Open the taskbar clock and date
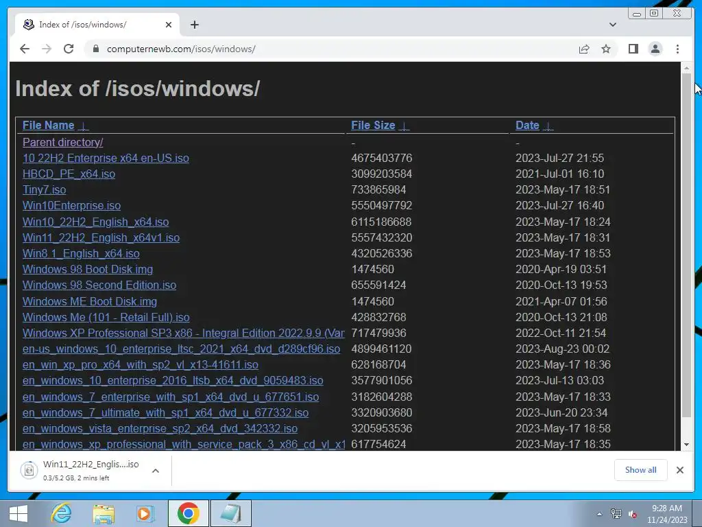This screenshot has width=702, height=527. (x=666, y=514)
